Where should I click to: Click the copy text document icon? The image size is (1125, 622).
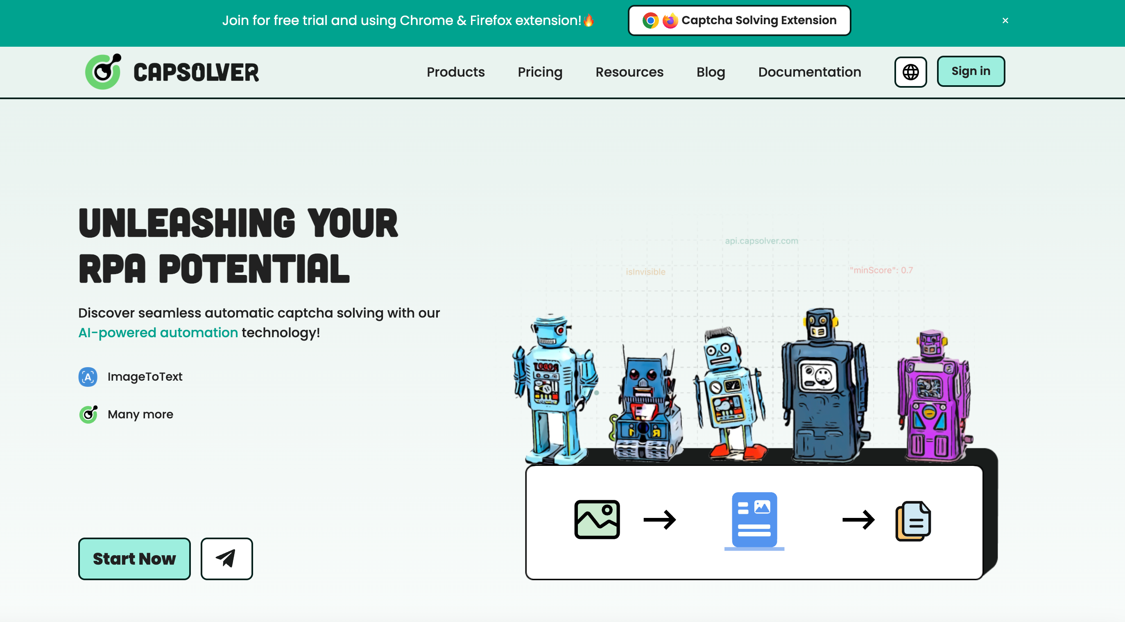(913, 521)
